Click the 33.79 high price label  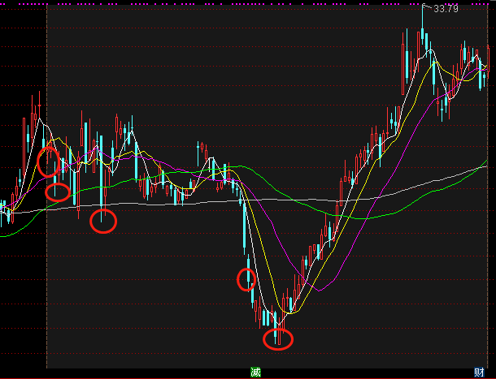pos(446,9)
